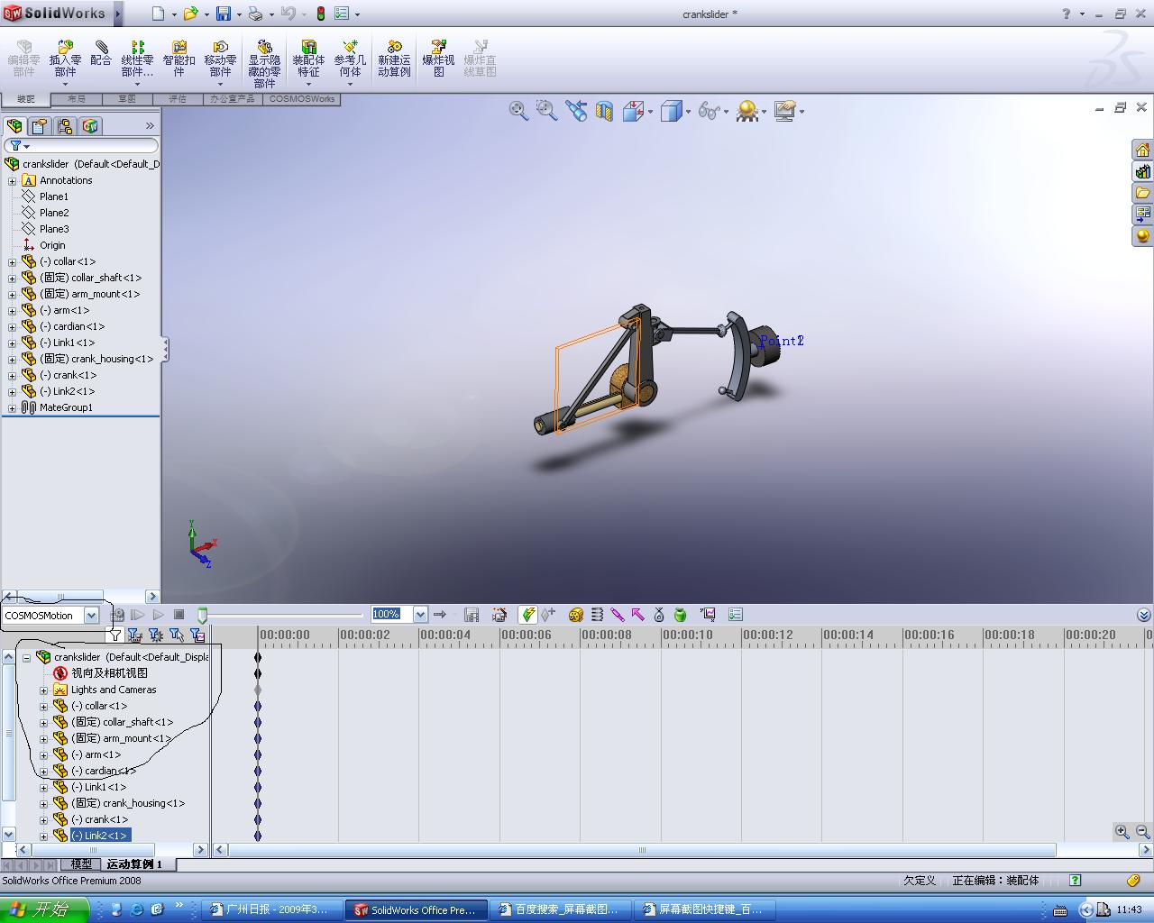Screen dimensions: 1154x923
Task: Switch to the 模型 tab at the bottom
Action: point(81,864)
